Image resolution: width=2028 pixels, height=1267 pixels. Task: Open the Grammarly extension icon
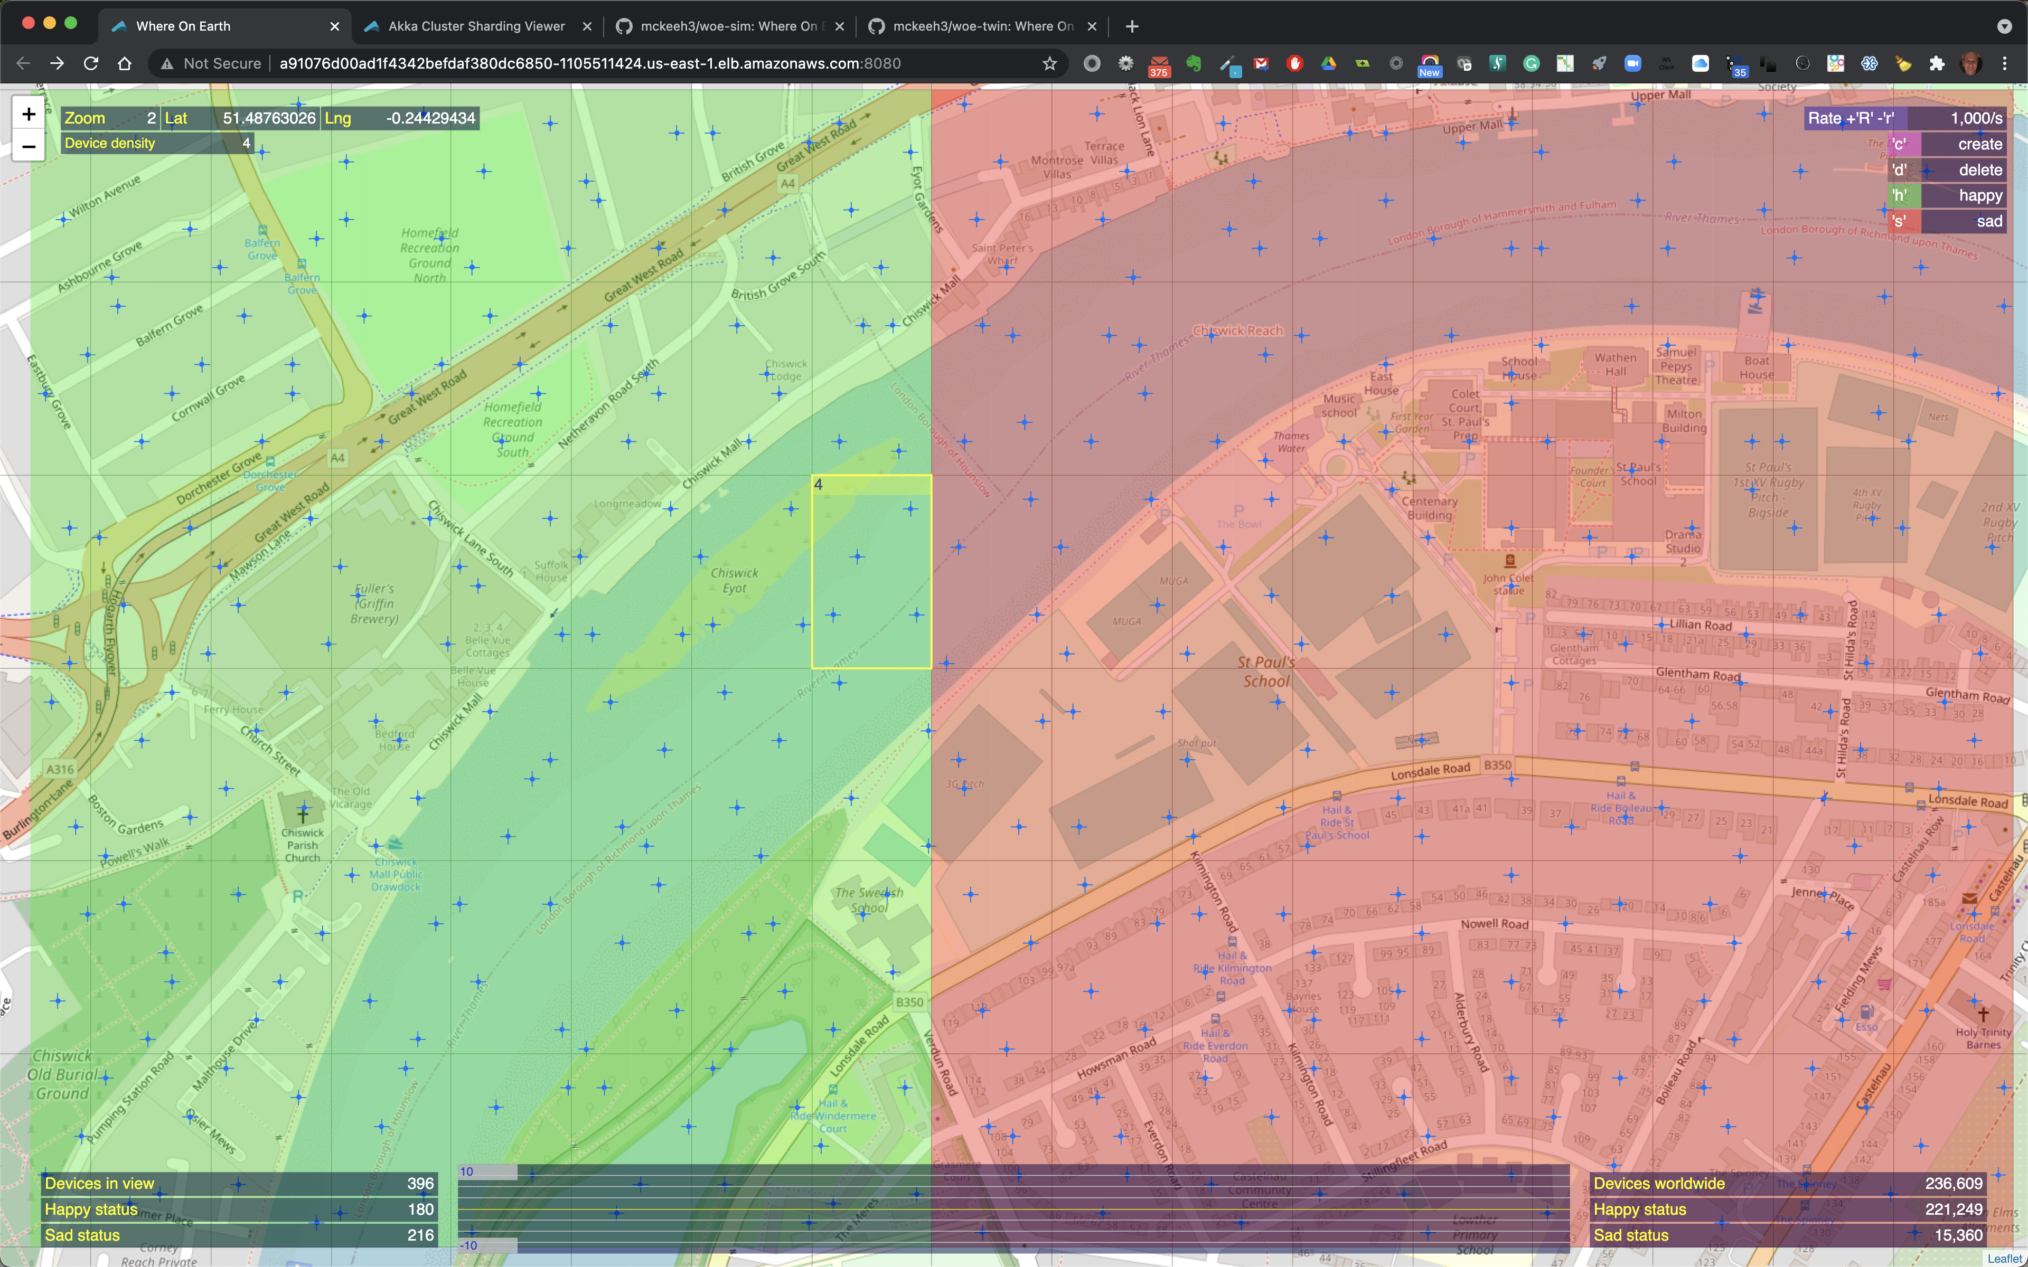(1531, 64)
